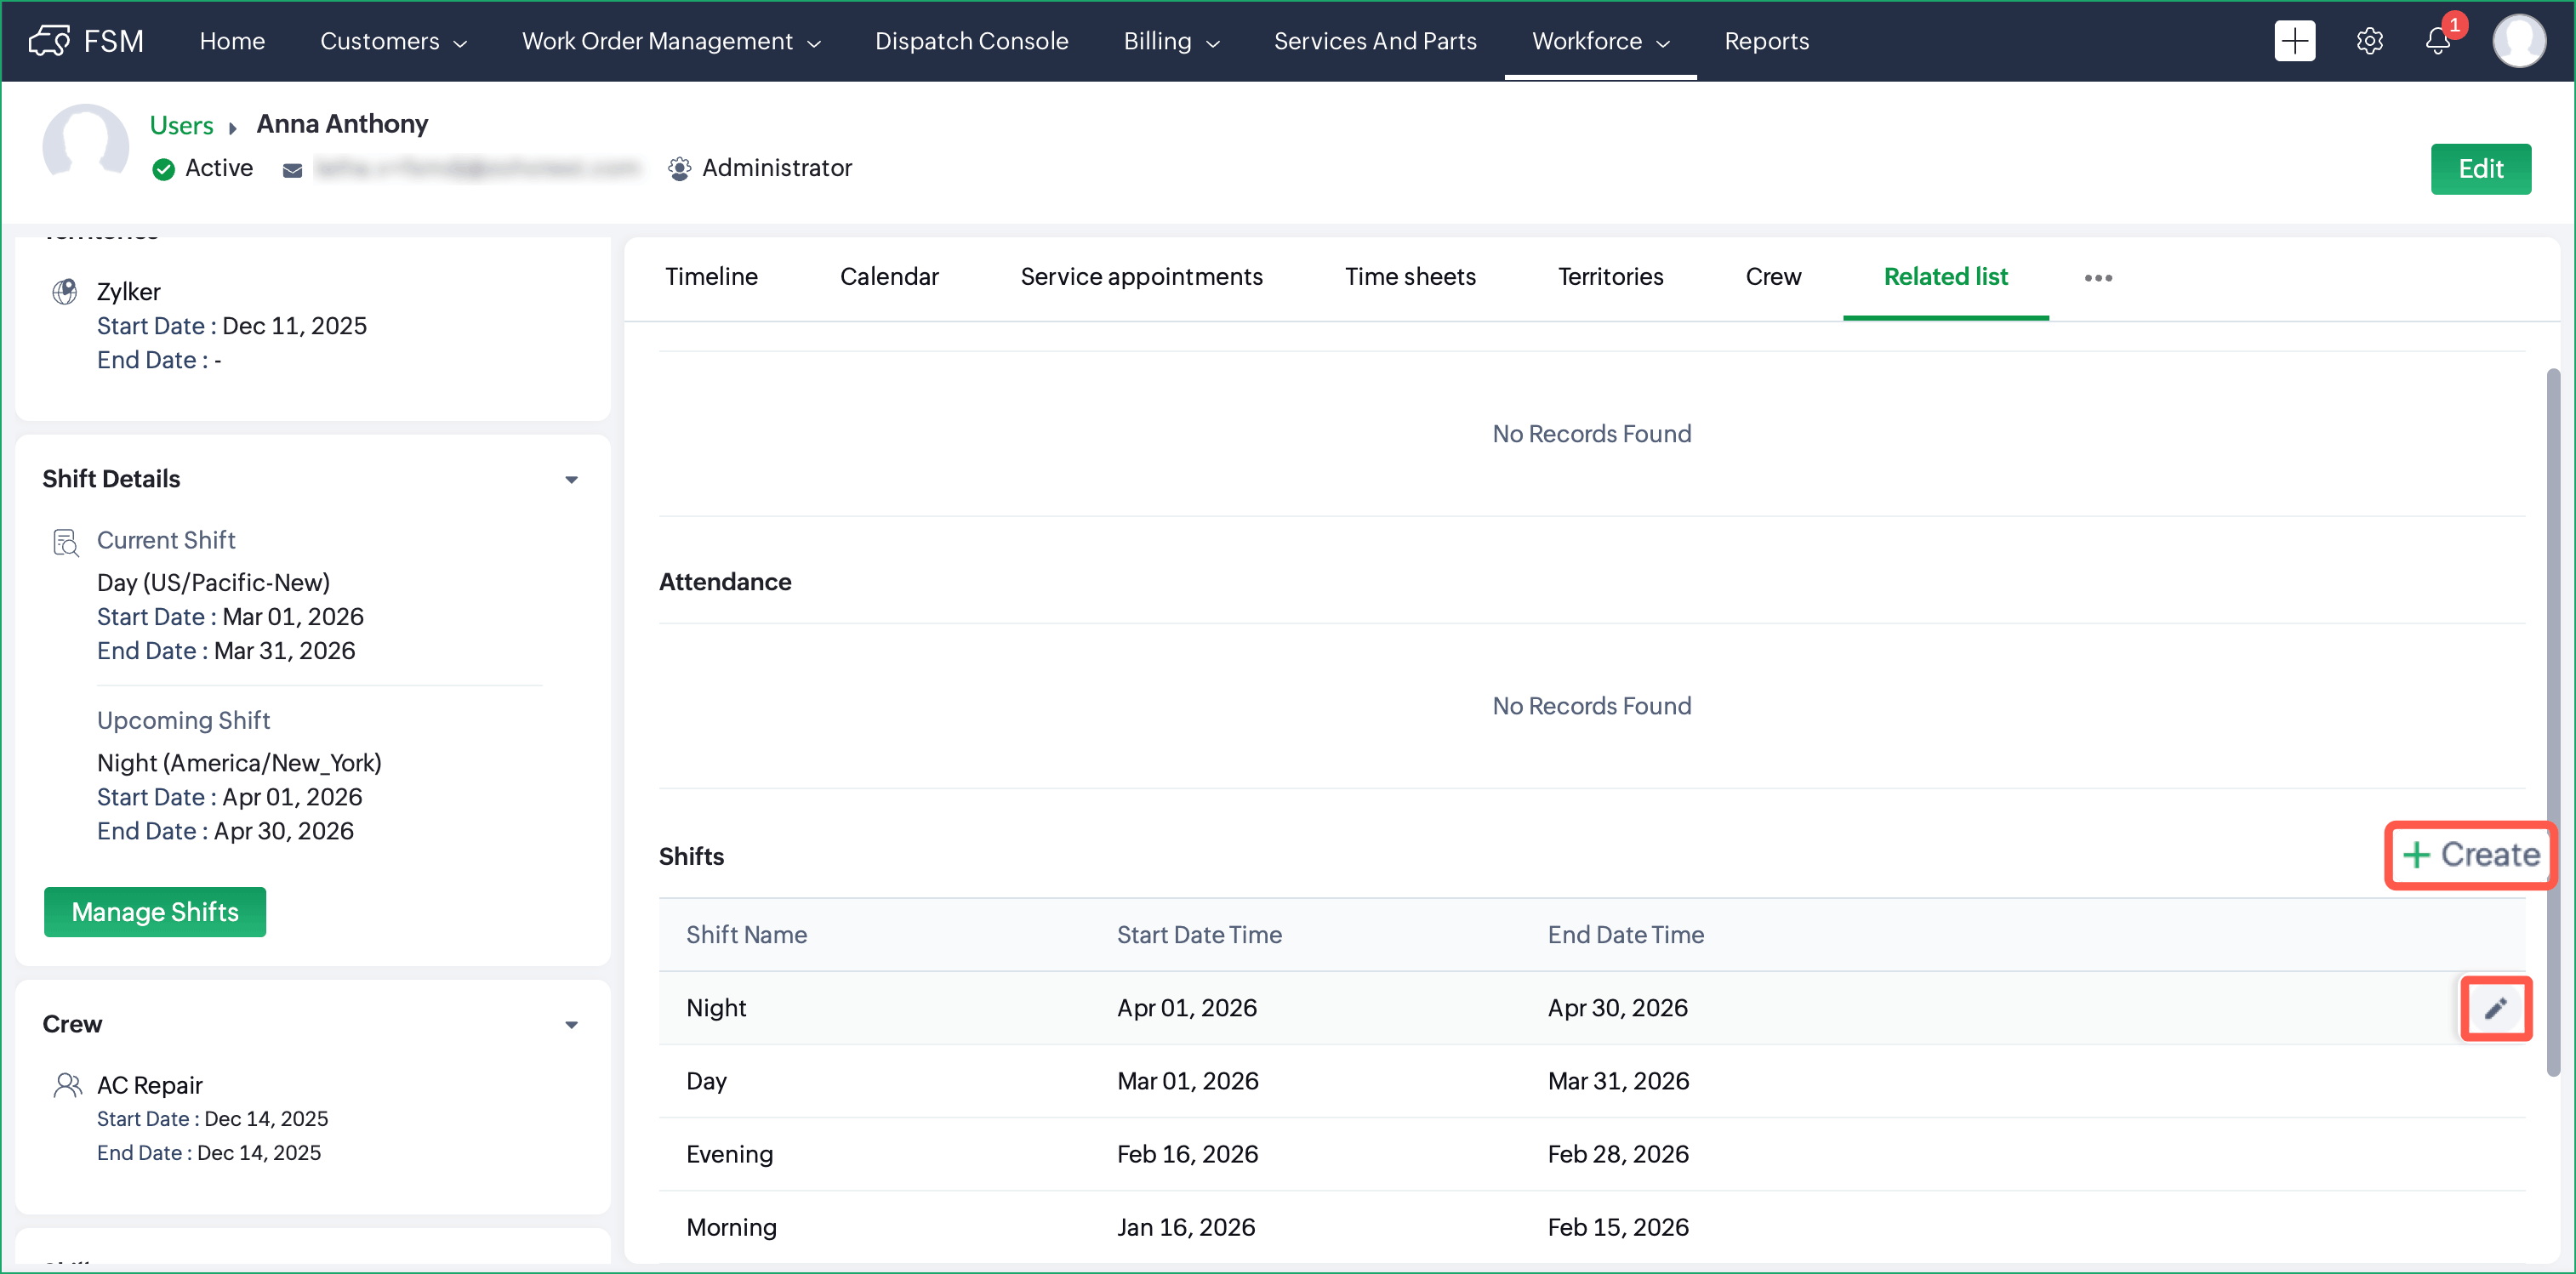Open the Service appointments tab

pos(1141,277)
